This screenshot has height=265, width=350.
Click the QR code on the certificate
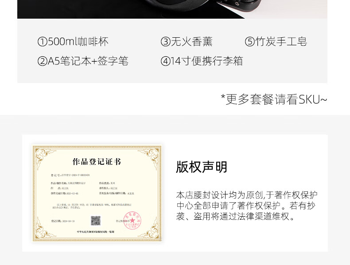96,221
